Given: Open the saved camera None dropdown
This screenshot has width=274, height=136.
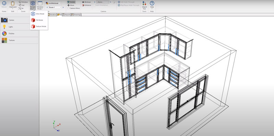Looking at the screenshot, I should tap(103, 2).
